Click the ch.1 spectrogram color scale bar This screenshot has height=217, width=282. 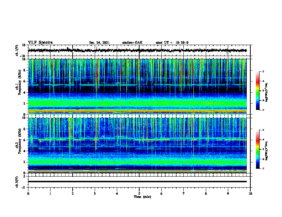click(x=257, y=91)
